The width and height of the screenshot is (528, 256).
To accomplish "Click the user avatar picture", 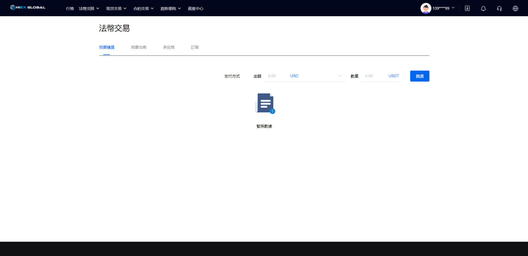I will [x=426, y=8].
